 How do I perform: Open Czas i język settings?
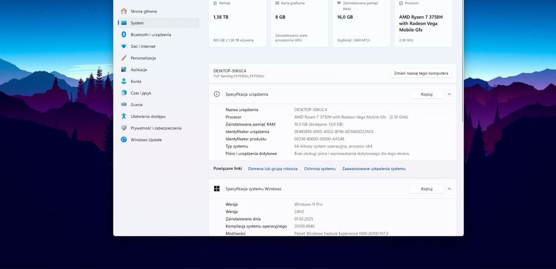click(x=158, y=93)
